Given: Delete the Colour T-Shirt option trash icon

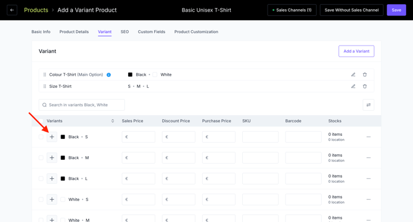Looking at the screenshot, I should tap(365, 74).
